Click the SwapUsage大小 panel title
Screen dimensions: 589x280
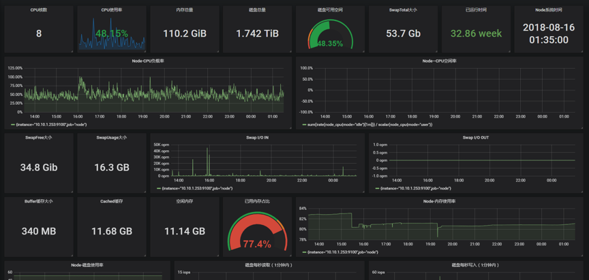pos(112,137)
